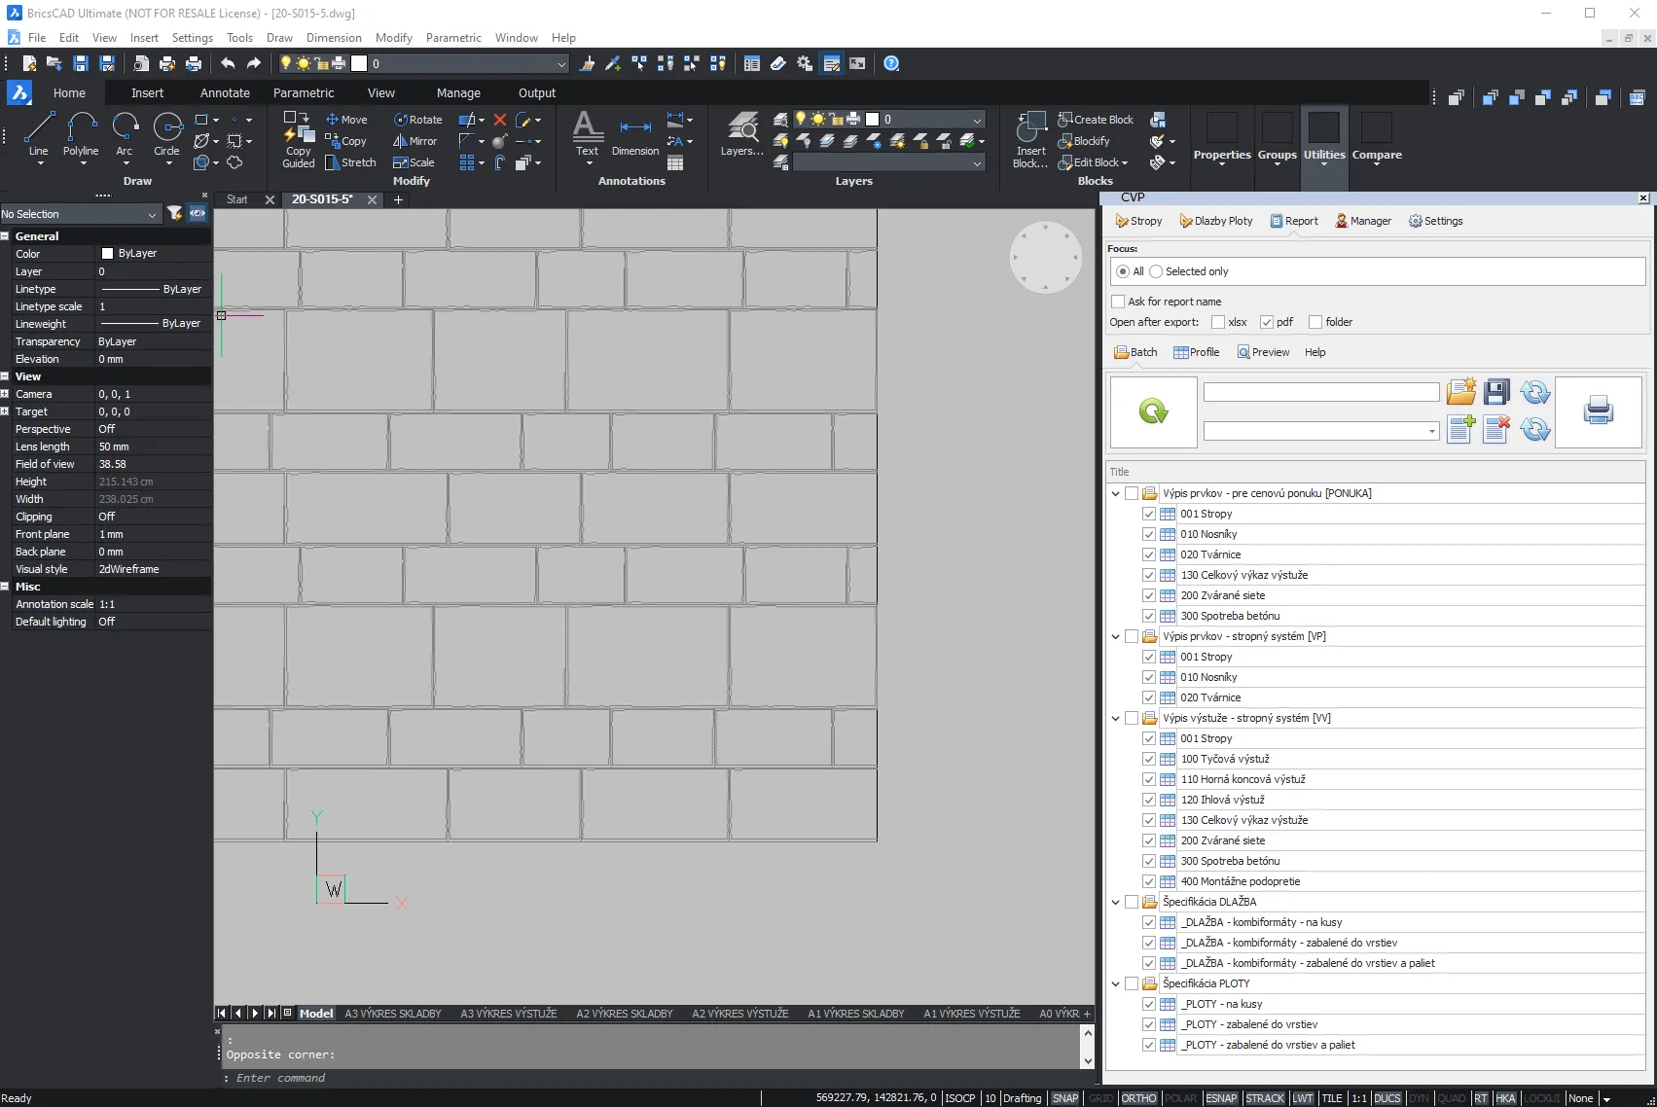Switch to the Annotate ribbon tab
Viewport: 1657px width, 1107px height.
click(x=225, y=93)
